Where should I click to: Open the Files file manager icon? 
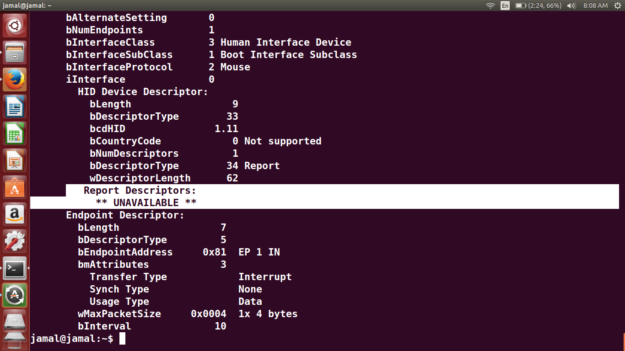tap(14, 52)
